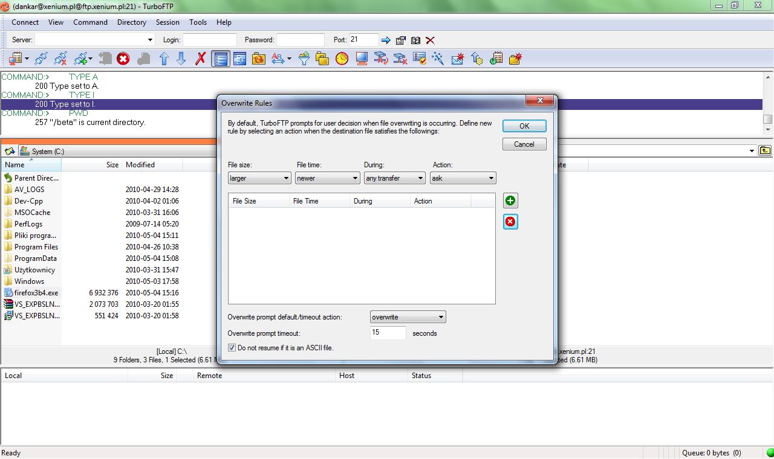774x459 pixels.
Task: Sort local files by Name column header
Action: point(31,165)
